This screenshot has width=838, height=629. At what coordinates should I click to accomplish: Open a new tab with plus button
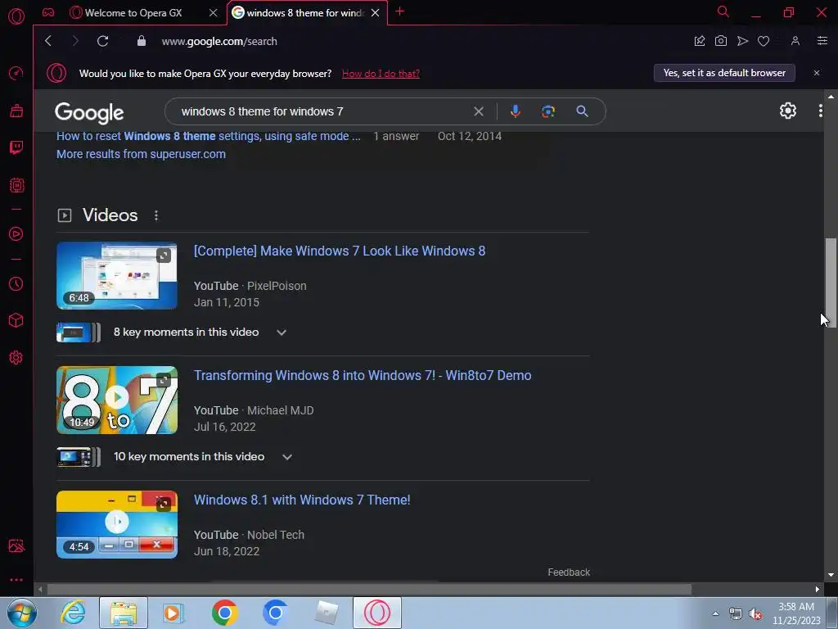pyautogui.click(x=399, y=11)
